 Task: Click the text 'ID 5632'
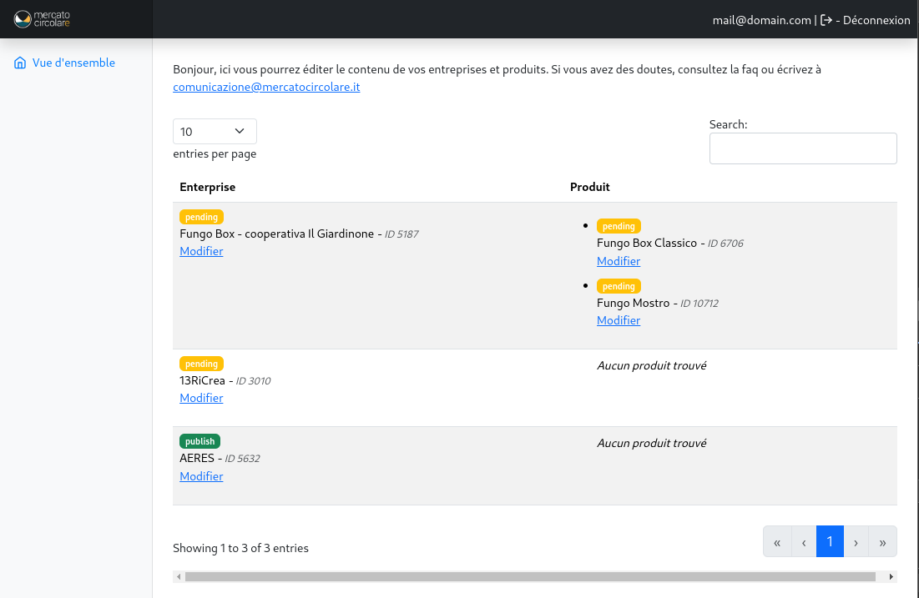click(x=243, y=459)
